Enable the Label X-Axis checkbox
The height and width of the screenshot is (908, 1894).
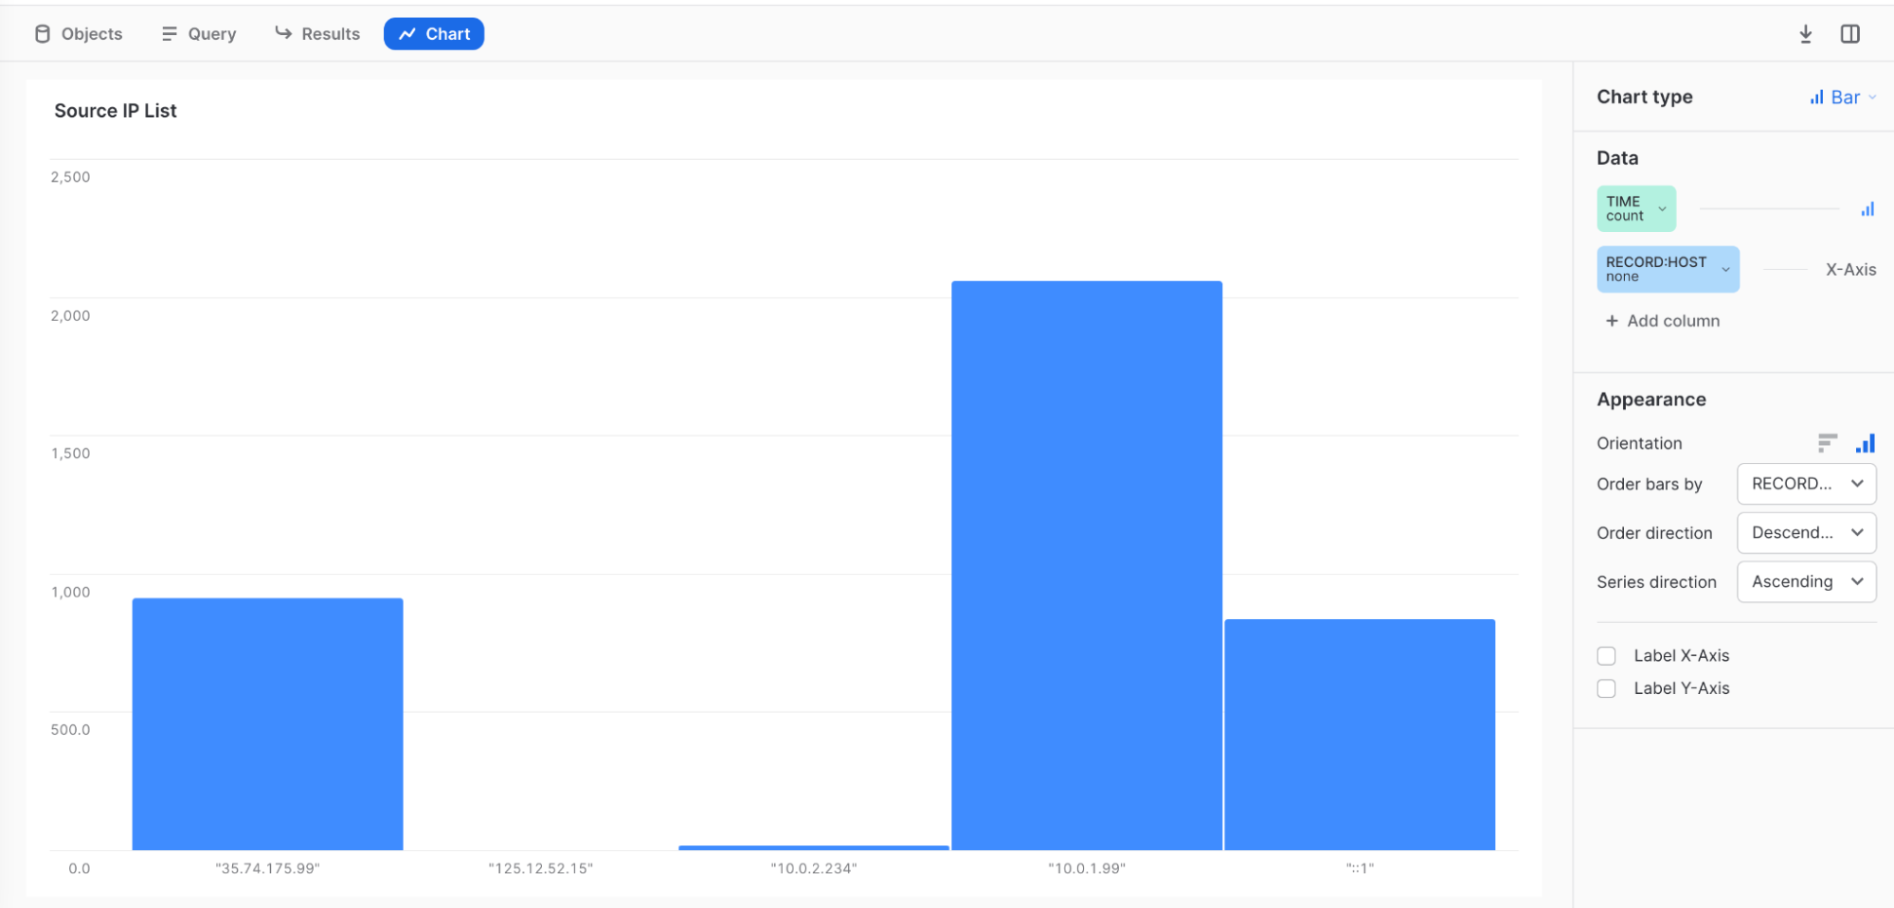[x=1606, y=654]
